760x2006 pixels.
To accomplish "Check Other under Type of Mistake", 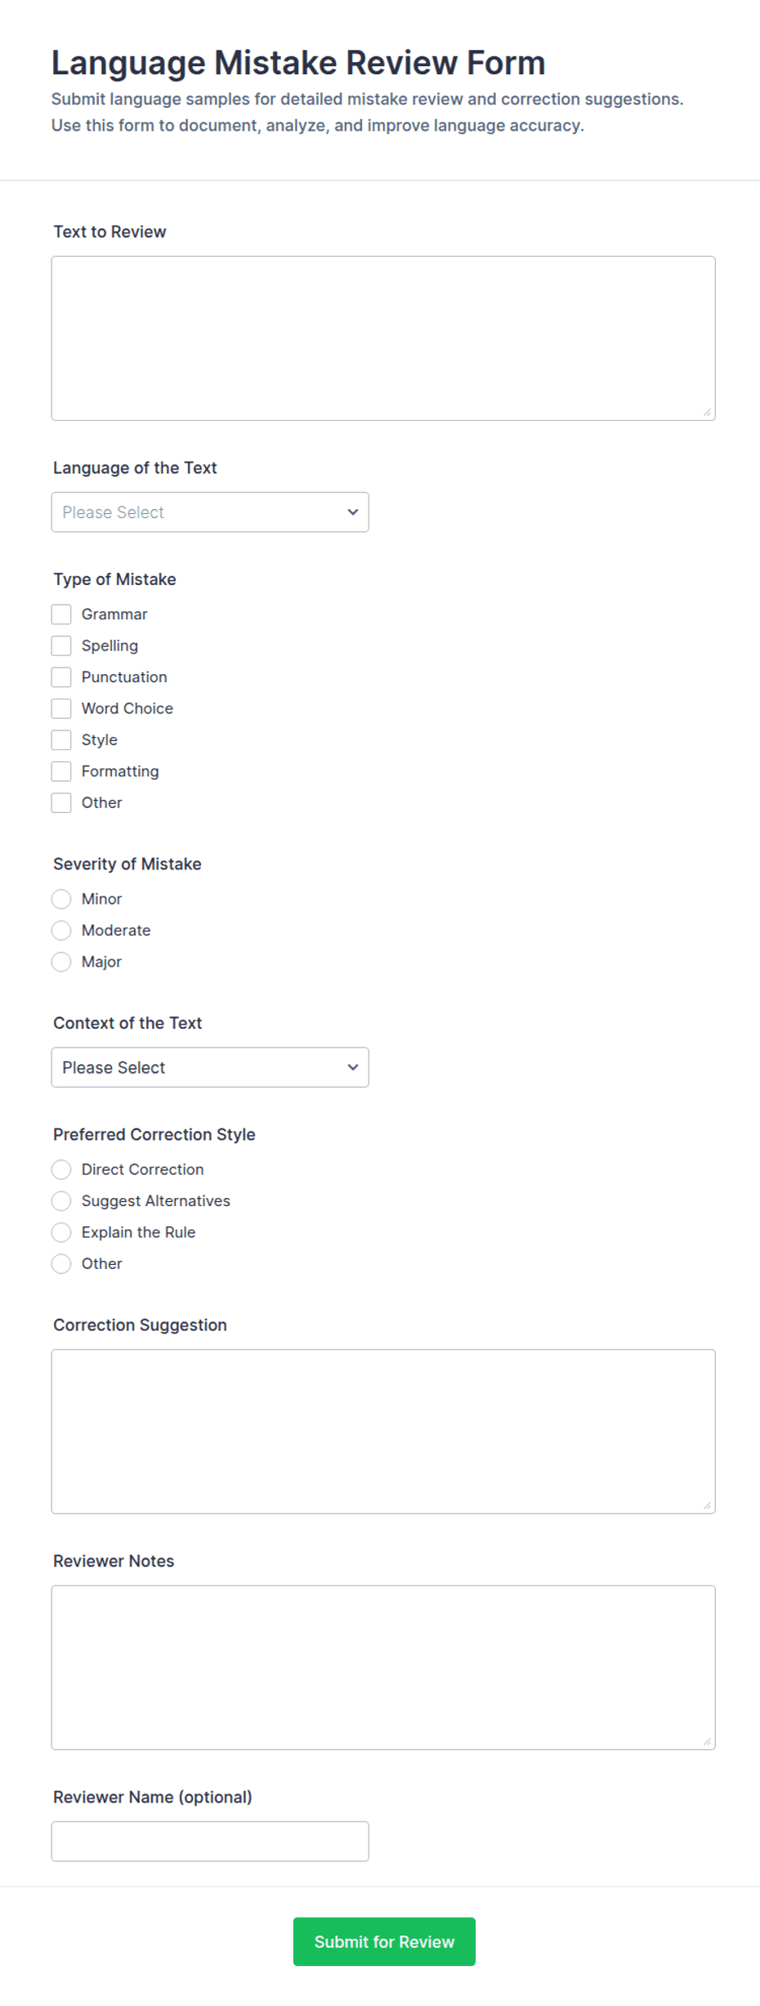I will pos(61,803).
